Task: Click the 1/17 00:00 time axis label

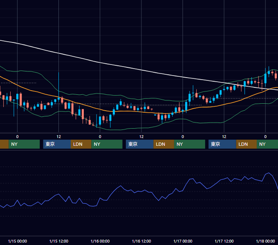Action: click(x=183, y=241)
